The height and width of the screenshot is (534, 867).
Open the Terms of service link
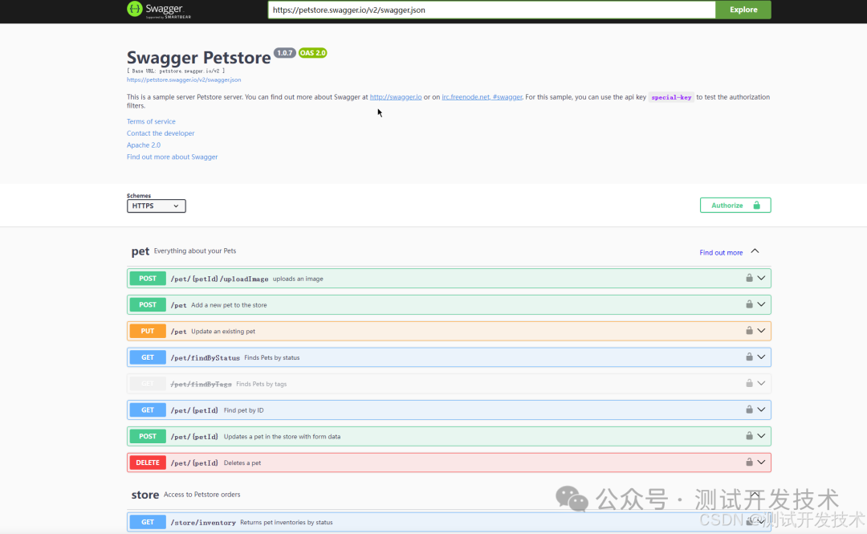151,121
